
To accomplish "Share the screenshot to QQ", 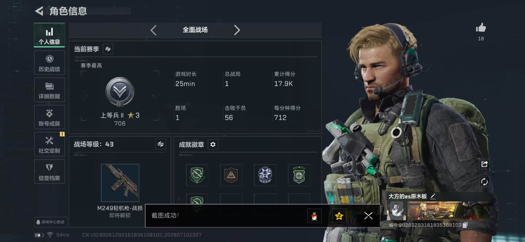I will coord(314,216).
